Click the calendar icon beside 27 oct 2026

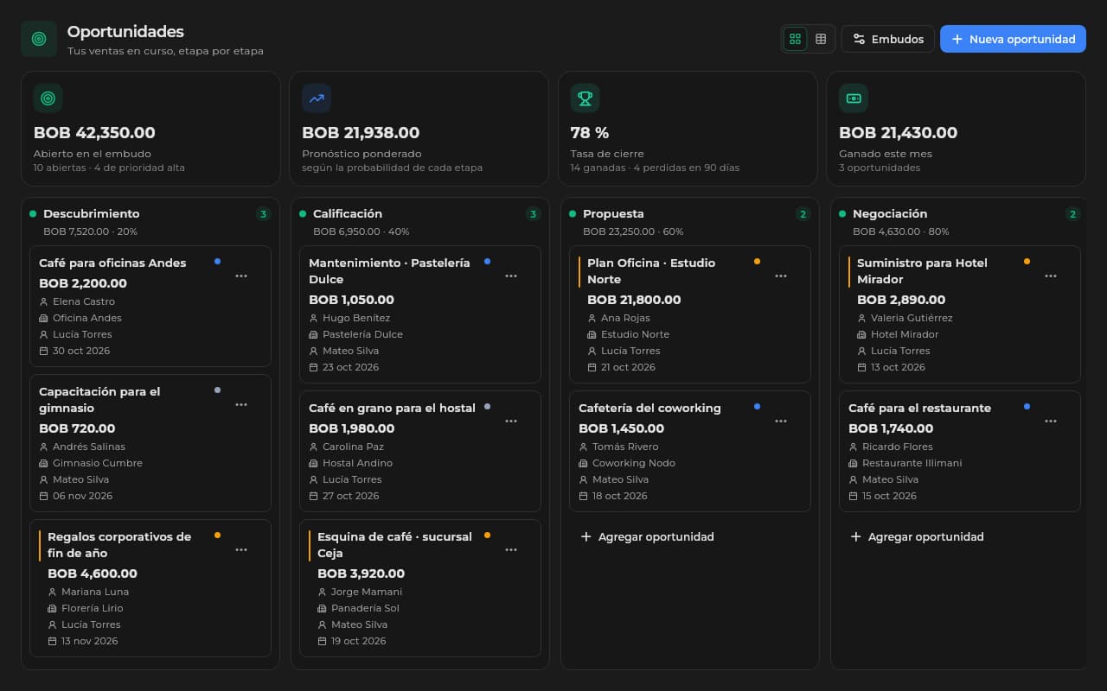pyautogui.click(x=313, y=496)
